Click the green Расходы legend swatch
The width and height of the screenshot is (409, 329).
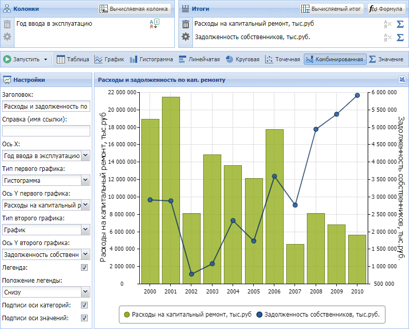[126, 314]
